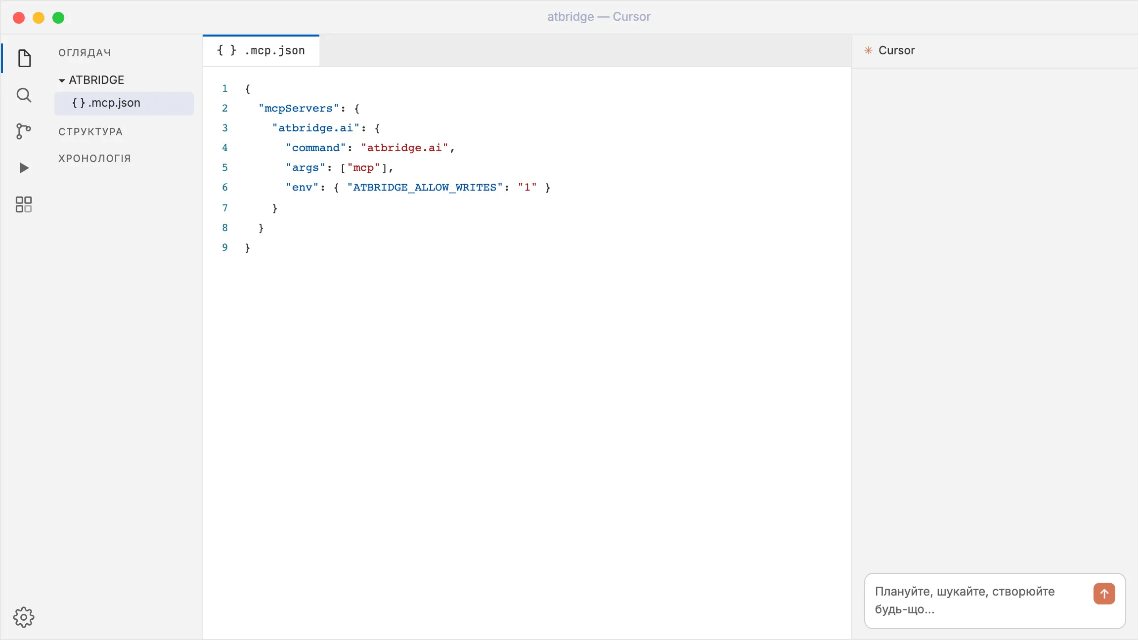1139x640 pixels.
Task: Click the "mcp" string on line 5
Action: [x=363, y=167]
